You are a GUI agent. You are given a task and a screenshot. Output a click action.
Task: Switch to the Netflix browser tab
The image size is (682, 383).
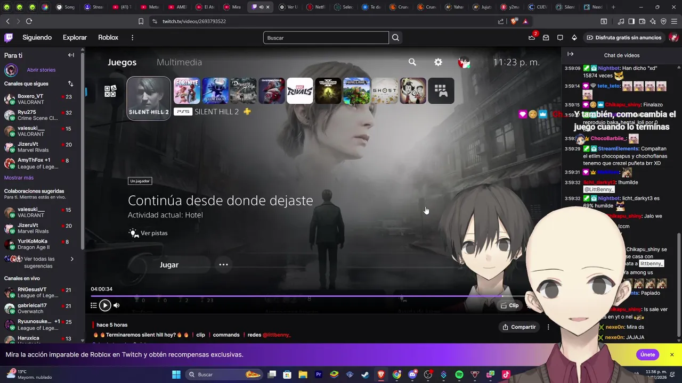click(x=316, y=7)
